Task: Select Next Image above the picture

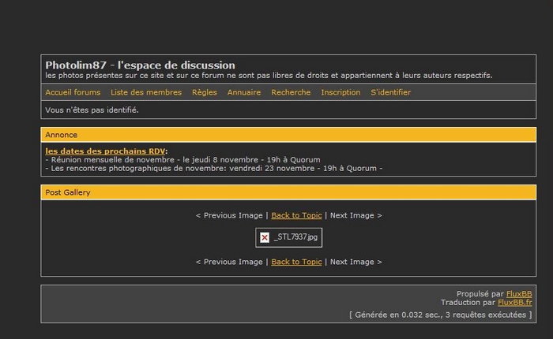Action: click(355, 215)
